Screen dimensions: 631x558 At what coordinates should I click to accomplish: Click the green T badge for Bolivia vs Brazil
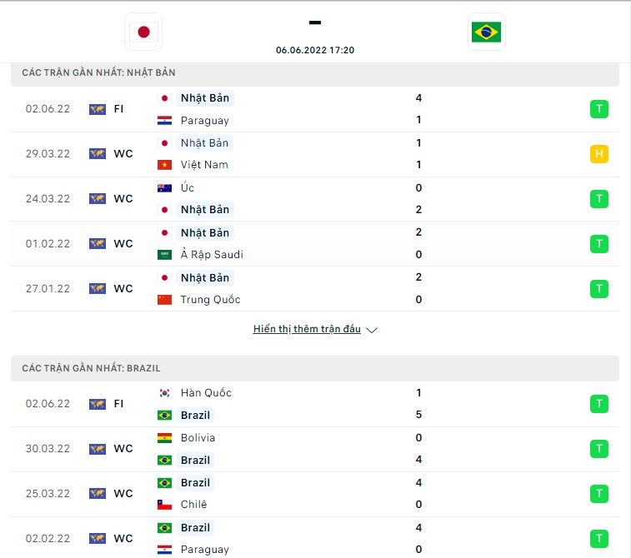(x=598, y=449)
